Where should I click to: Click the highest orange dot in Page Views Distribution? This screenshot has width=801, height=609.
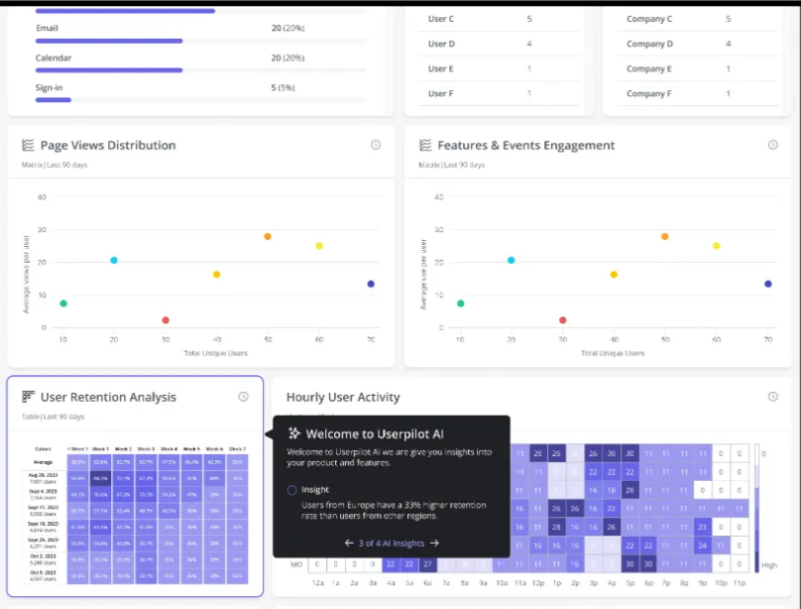(268, 236)
